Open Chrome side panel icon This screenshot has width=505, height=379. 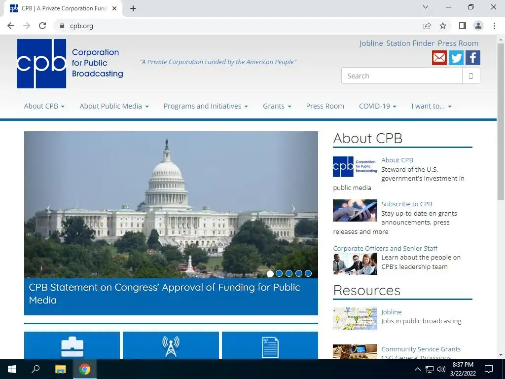point(463,26)
